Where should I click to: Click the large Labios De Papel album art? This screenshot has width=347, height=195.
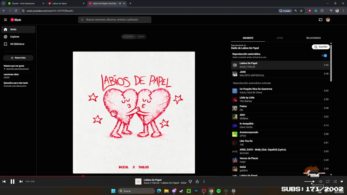click(x=134, y=112)
